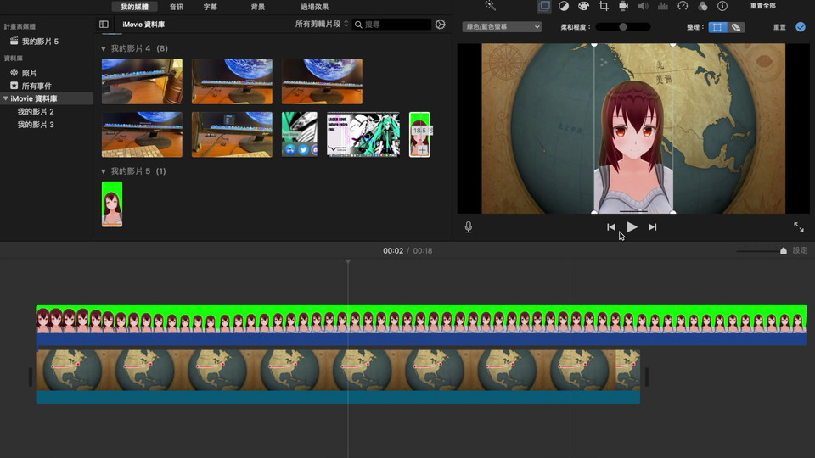Switch to the 我的媒體 tab
Screen dimensions: 815x458
click(134, 7)
